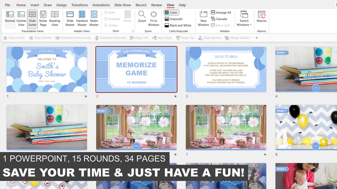The height and width of the screenshot is (189, 337).
Task: Select slide 2 Memorize Game thumbnail
Action: tap(136, 70)
